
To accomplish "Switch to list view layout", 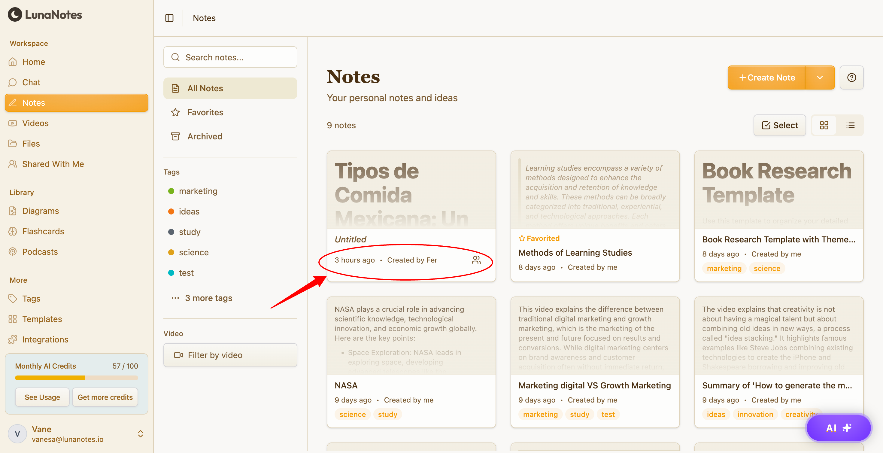I will click(851, 125).
